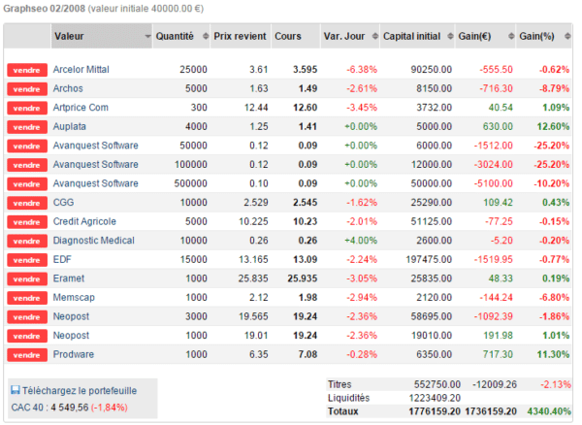Sell the Auplata shares
This screenshot has width=582, height=425.
[x=27, y=127]
